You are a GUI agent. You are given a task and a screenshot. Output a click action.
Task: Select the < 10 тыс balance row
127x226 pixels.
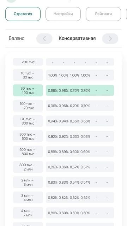(x=28, y=62)
